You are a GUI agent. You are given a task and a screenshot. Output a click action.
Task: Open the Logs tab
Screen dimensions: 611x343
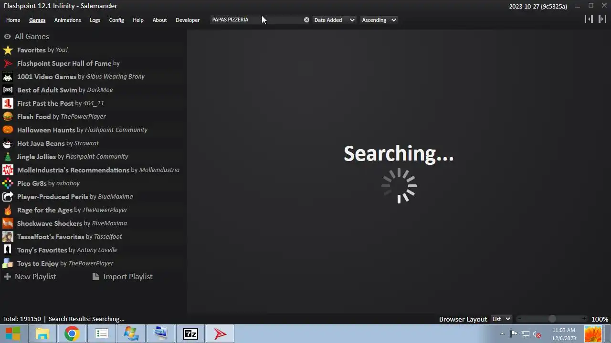[95, 20]
